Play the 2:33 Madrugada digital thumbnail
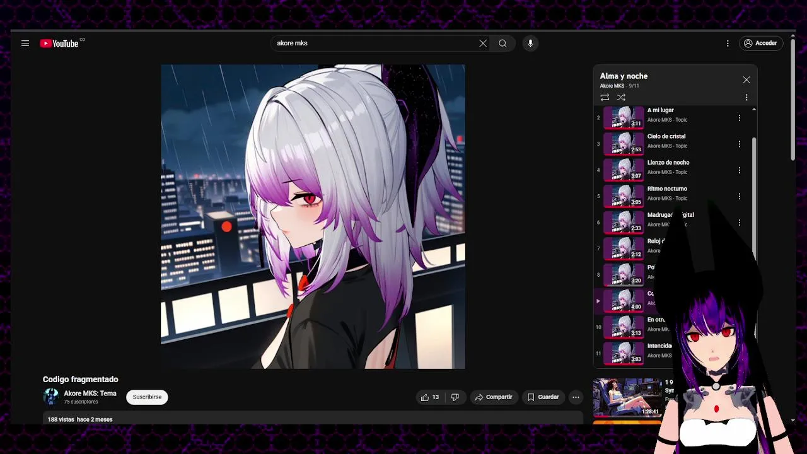The width and height of the screenshot is (807, 454). tap(624, 223)
